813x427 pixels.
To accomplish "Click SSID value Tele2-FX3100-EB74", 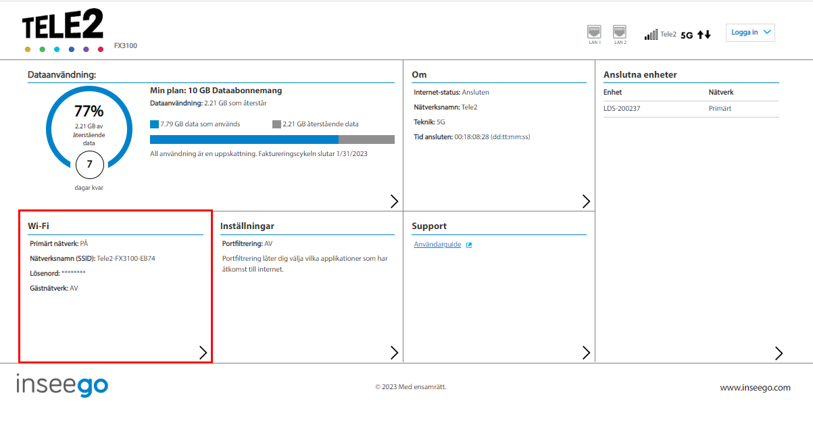I will 126,258.
